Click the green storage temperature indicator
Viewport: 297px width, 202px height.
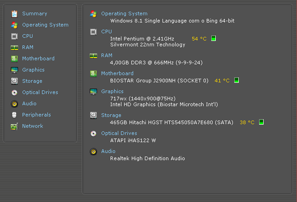pos(261,122)
